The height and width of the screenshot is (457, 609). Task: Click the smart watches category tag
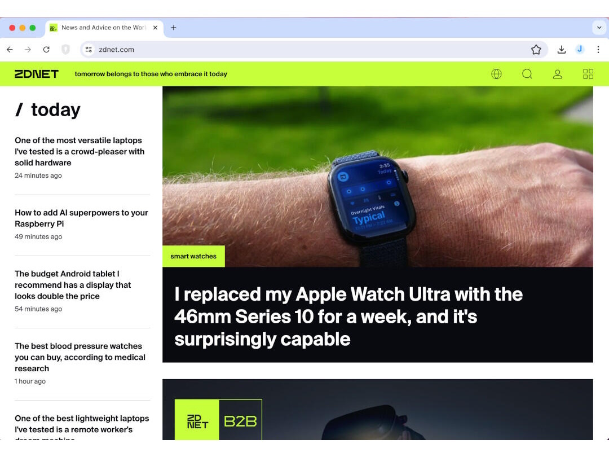[193, 256]
